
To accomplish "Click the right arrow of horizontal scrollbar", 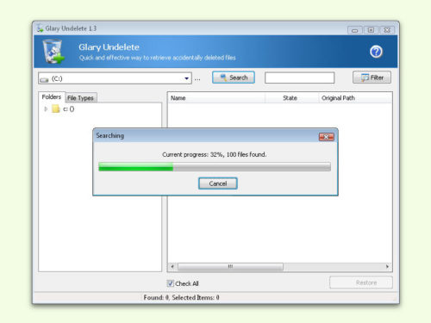I will [x=387, y=266].
